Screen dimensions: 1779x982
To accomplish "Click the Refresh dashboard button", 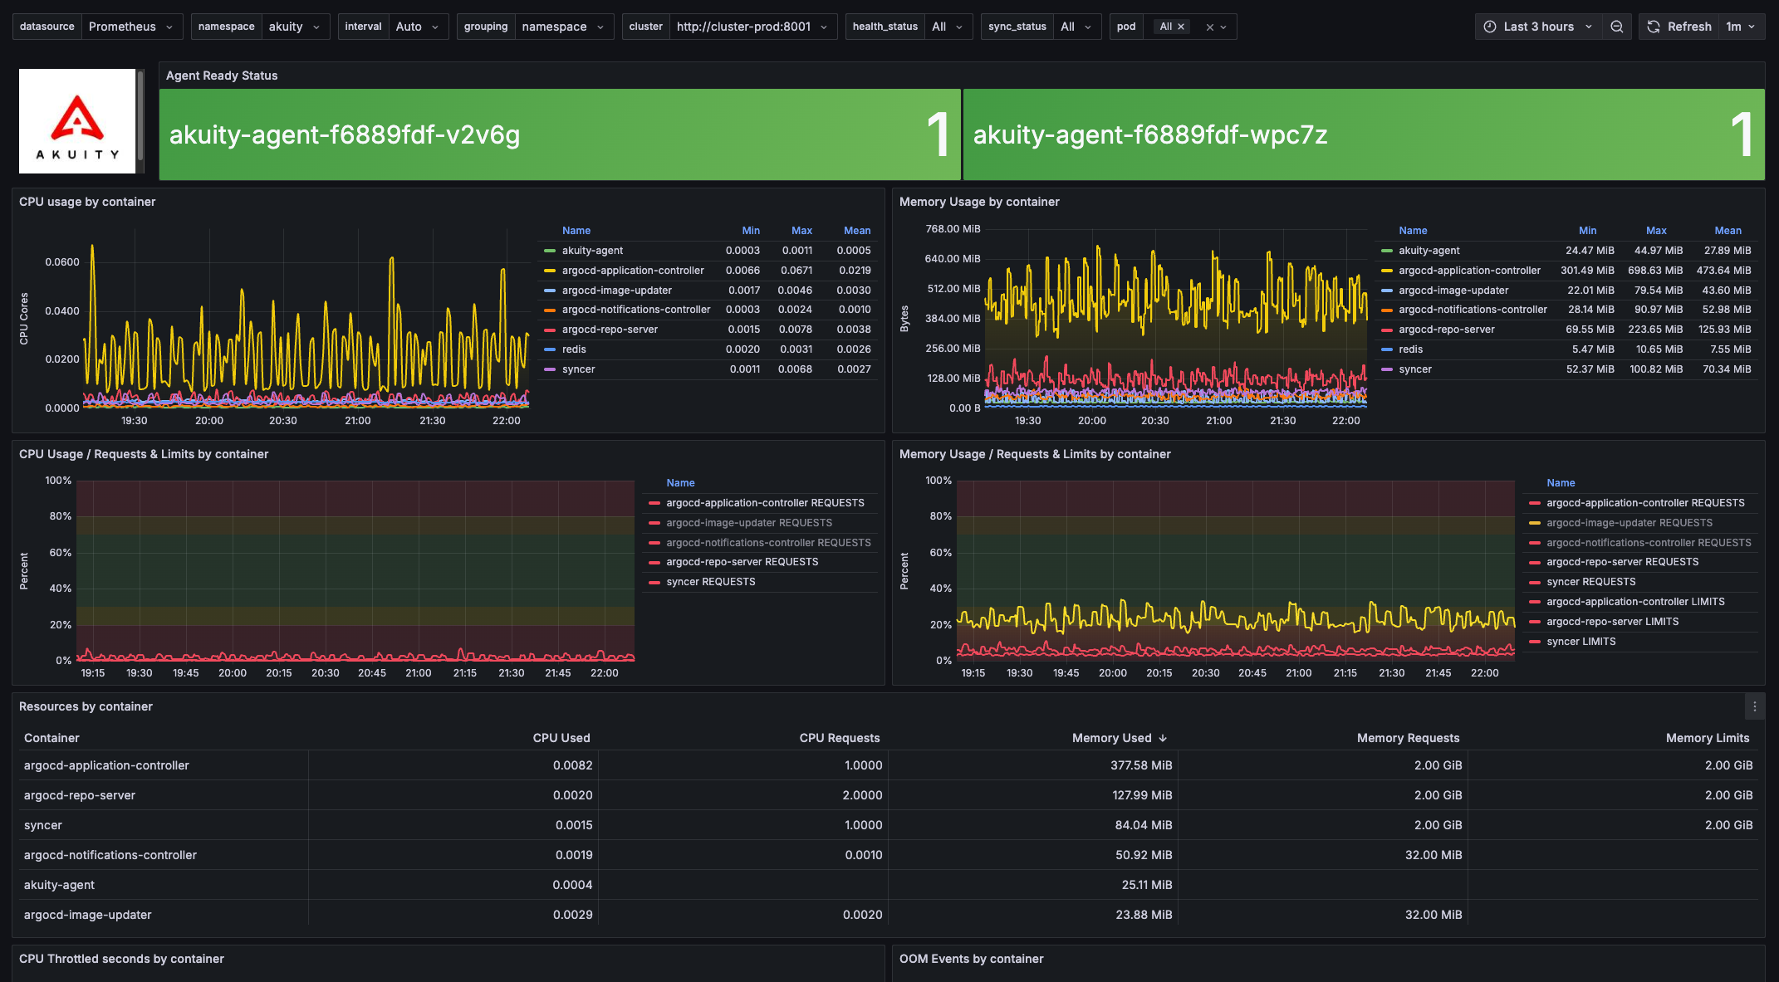I will coord(1679,27).
